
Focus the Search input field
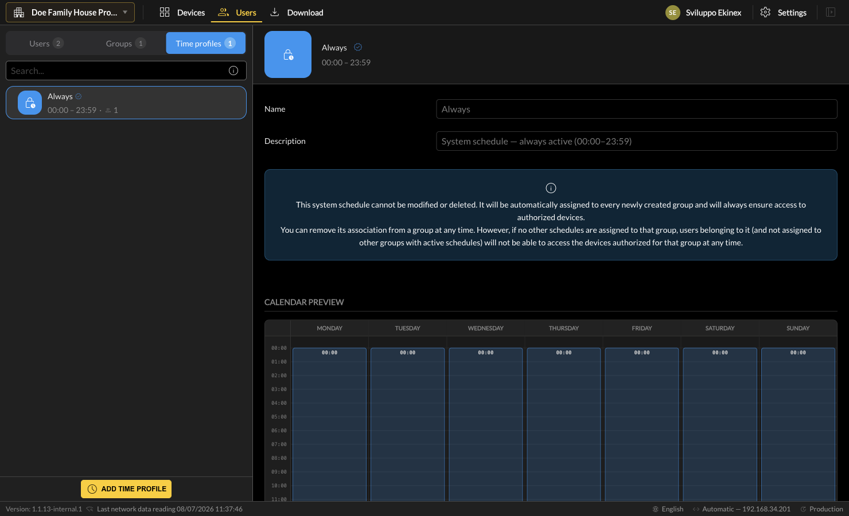tap(118, 71)
